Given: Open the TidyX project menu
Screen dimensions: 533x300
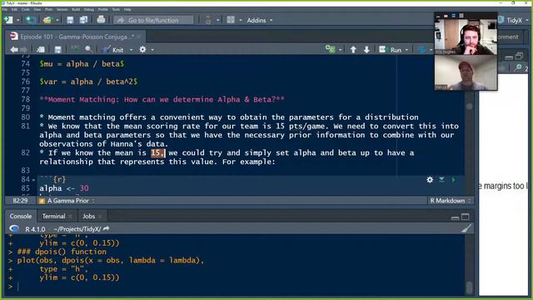Looking at the screenshot, I should click(x=514, y=20).
